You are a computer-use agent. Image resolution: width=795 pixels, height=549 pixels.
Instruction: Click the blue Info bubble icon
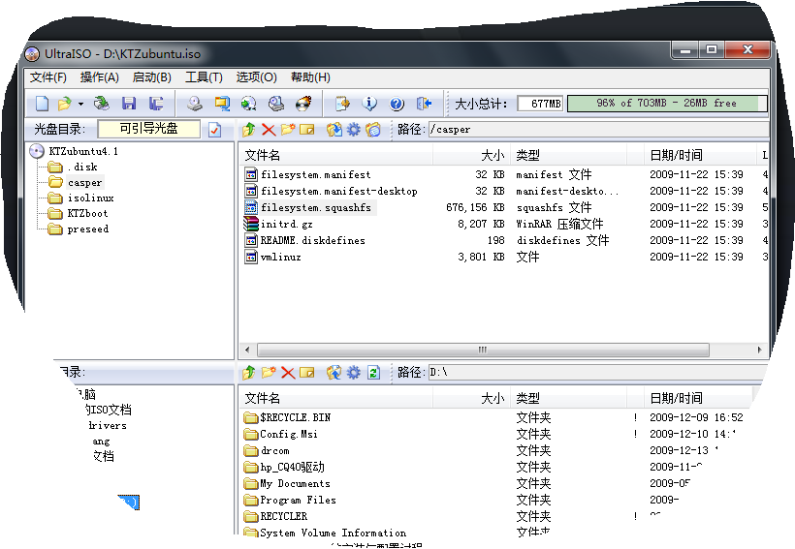coord(369,104)
